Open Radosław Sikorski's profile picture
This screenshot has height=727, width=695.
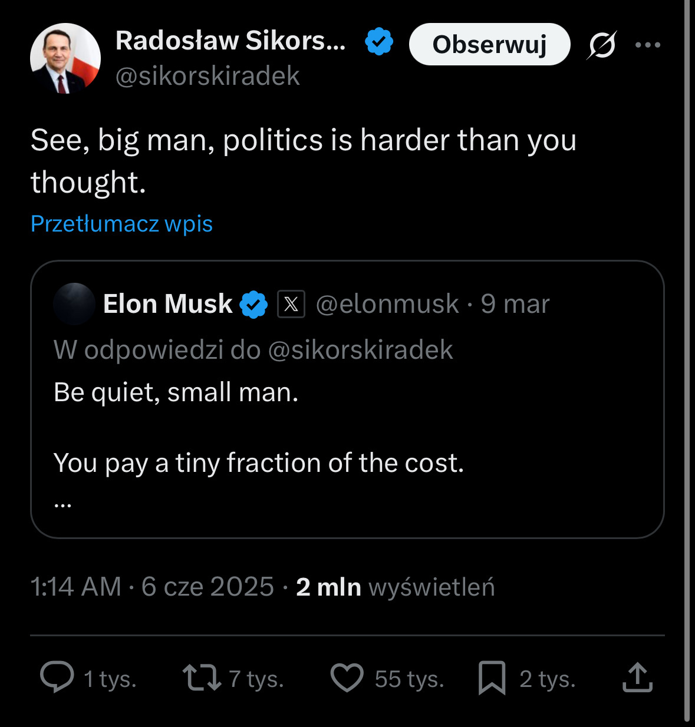pyautogui.click(x=65, y=58)
